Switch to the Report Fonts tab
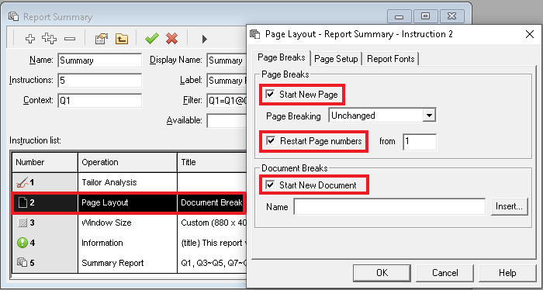543x290 pixels. click(x=391, y=59)
